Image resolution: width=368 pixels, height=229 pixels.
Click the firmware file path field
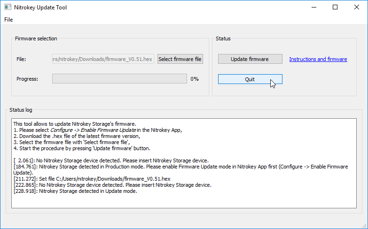[x=103, y=59]
